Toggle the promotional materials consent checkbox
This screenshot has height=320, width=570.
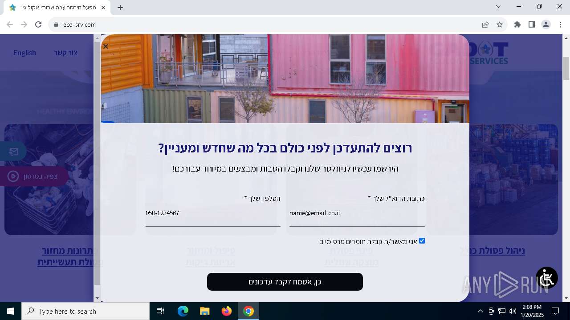pos(422,241)
